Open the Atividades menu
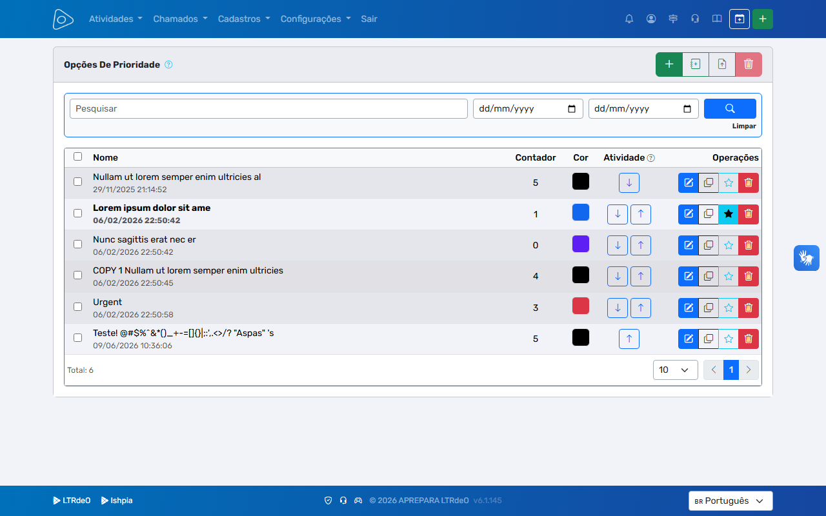The height and width of the screenshot is (516, 826). (x=116, y=19)
